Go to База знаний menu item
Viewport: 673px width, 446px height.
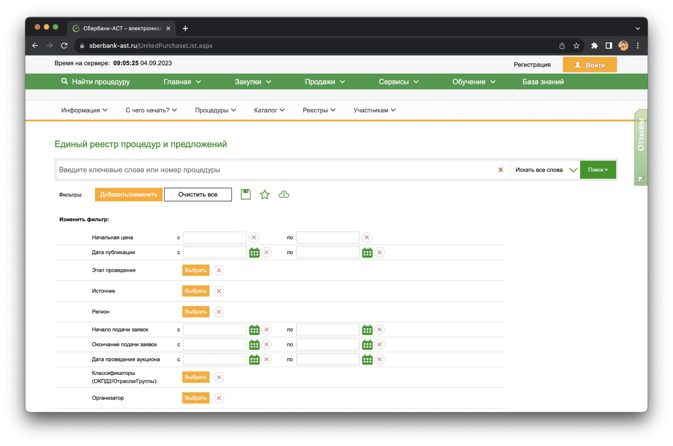pos(543,82)
